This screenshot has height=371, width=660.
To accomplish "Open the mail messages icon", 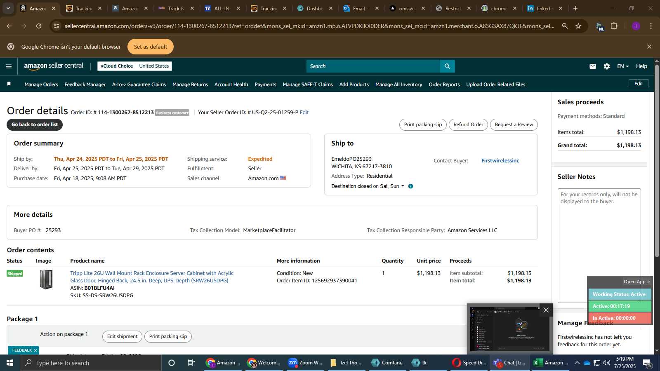I will coord(593,66).
